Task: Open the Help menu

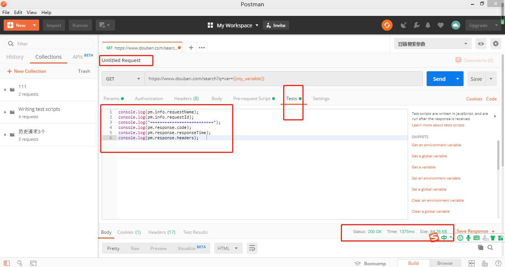Action: point(46,12)
